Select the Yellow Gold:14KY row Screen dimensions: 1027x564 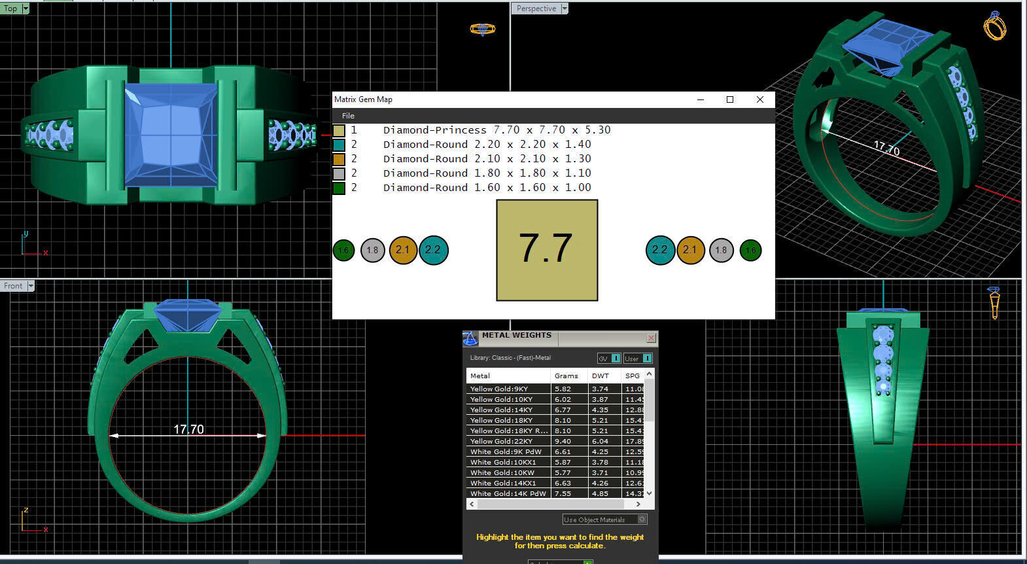(555, 410)
